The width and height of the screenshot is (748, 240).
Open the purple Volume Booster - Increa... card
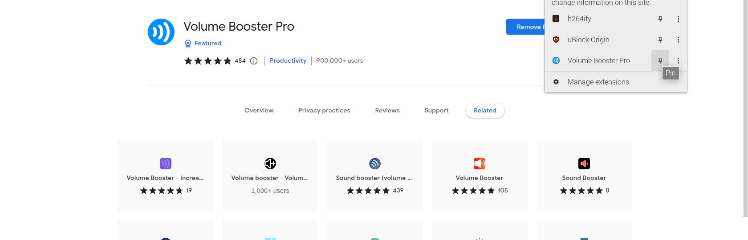click(166, 176)
